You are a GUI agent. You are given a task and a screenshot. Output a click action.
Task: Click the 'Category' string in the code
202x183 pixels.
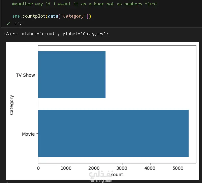coord(73,16)
